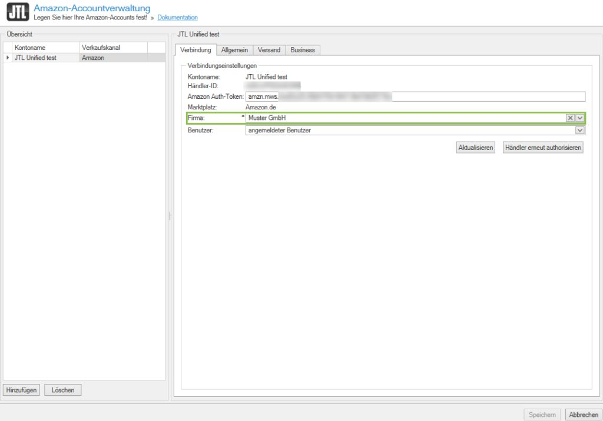Expand the Firma dropdown arrow
This screenshot has width=603, height=421.
579,118
